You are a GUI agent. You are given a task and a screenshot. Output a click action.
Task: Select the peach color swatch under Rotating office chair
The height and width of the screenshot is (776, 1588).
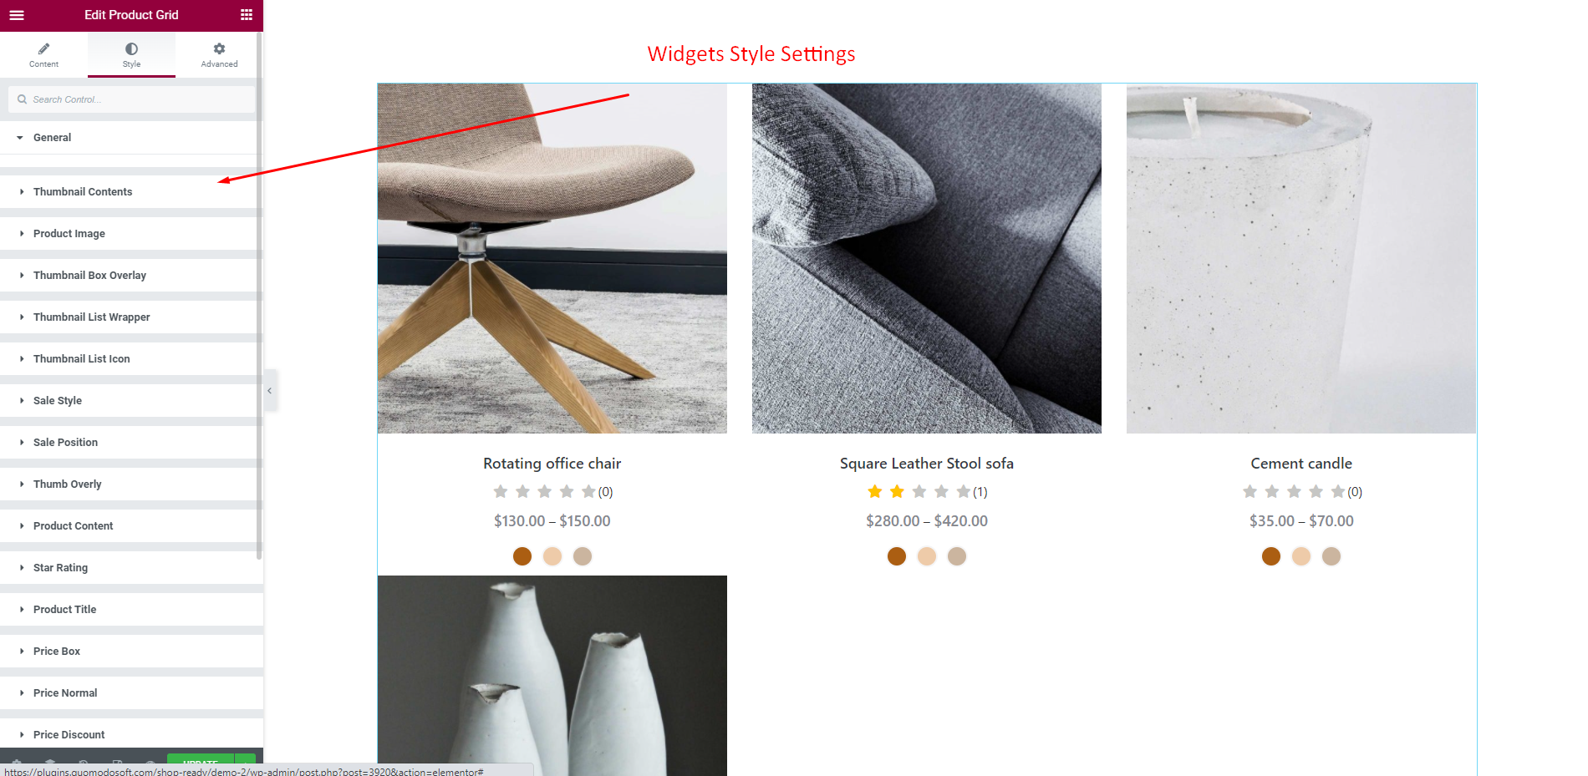click(552, 556)
